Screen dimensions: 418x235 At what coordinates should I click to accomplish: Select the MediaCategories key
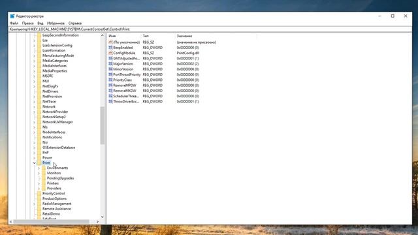point(55,61)
